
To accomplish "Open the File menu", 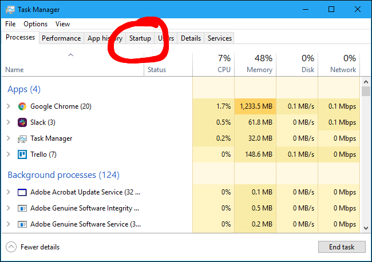I will click(10, 24).
